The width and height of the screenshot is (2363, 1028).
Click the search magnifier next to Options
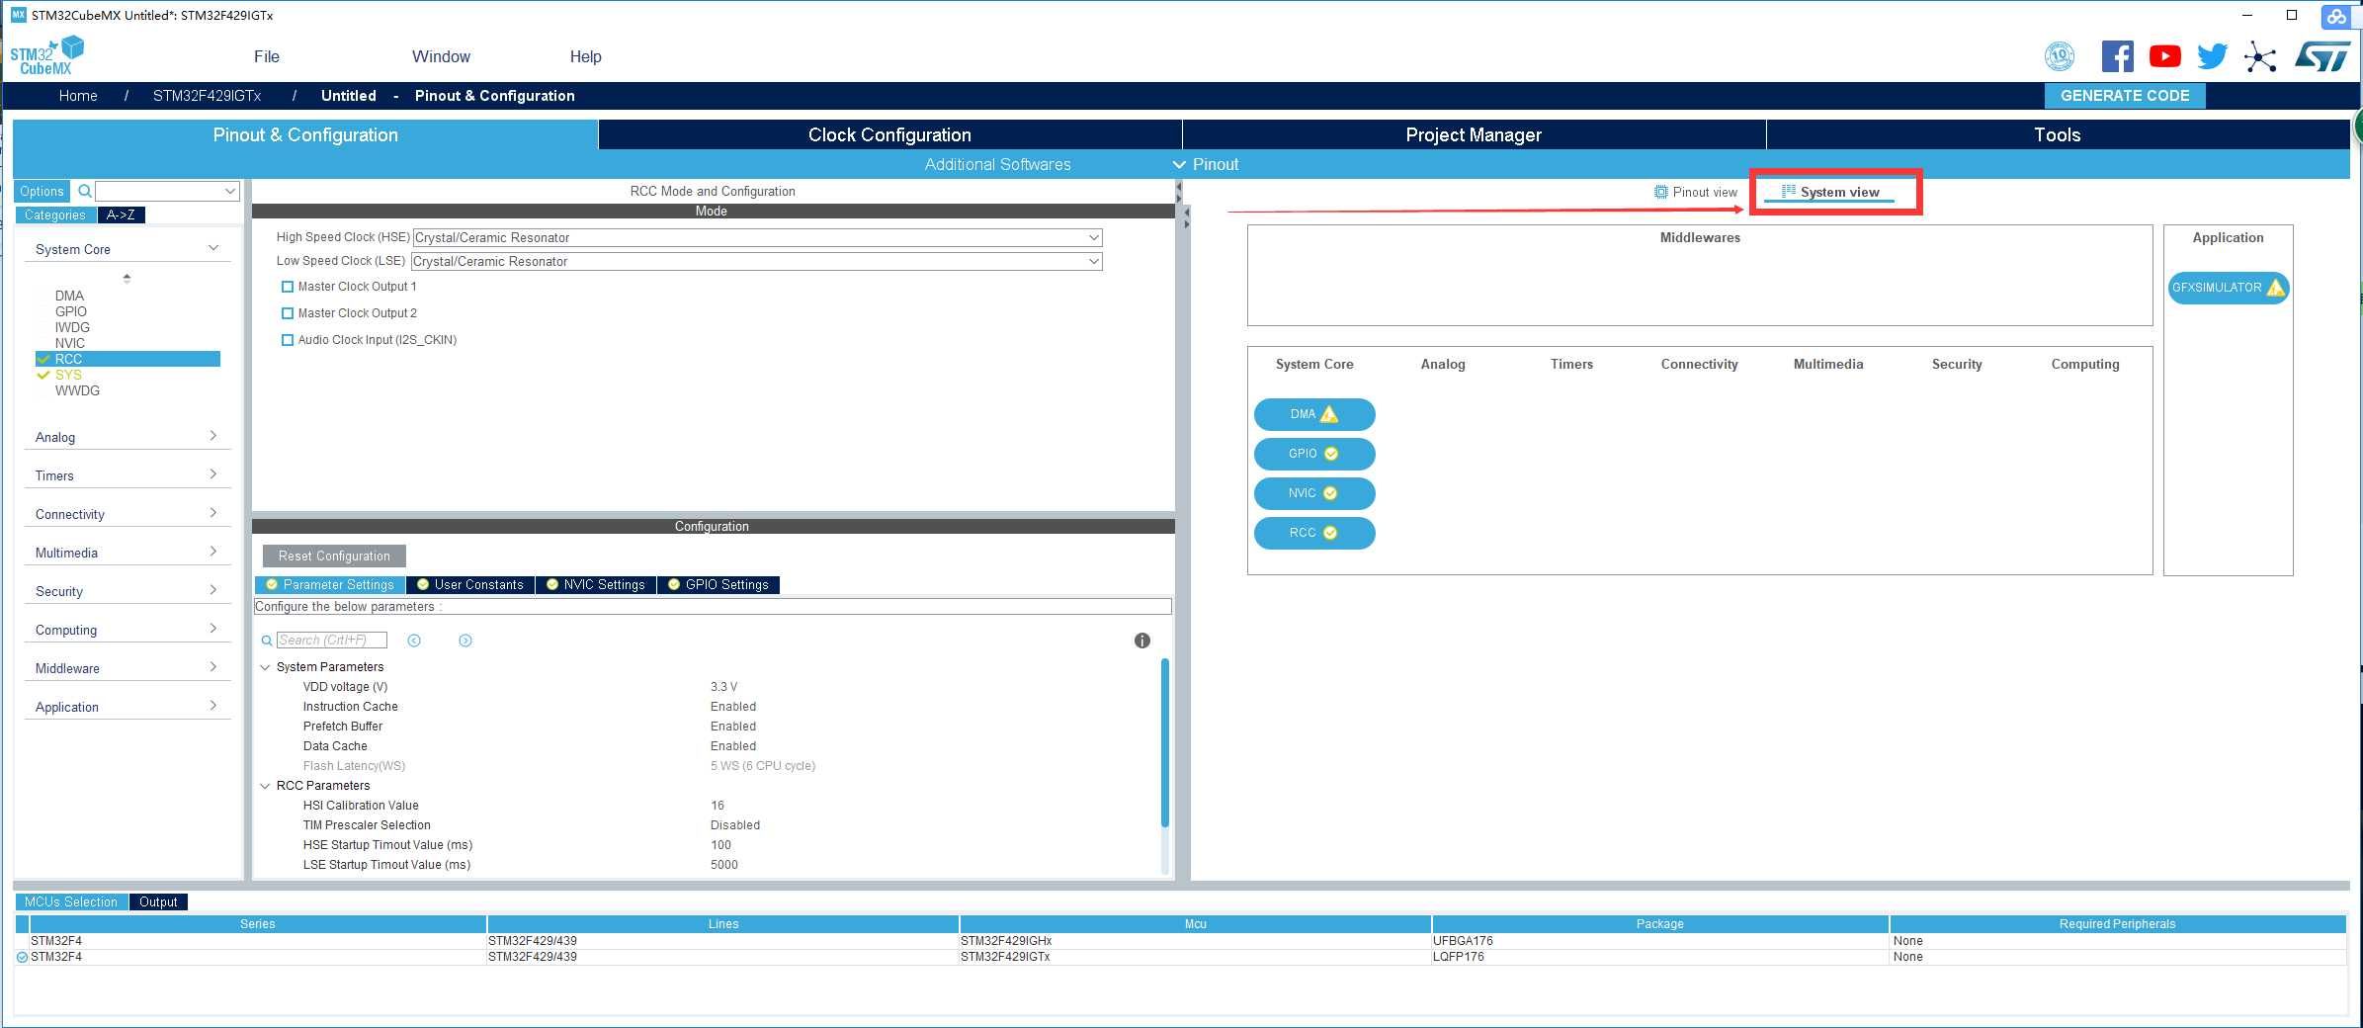pos(85,191)
